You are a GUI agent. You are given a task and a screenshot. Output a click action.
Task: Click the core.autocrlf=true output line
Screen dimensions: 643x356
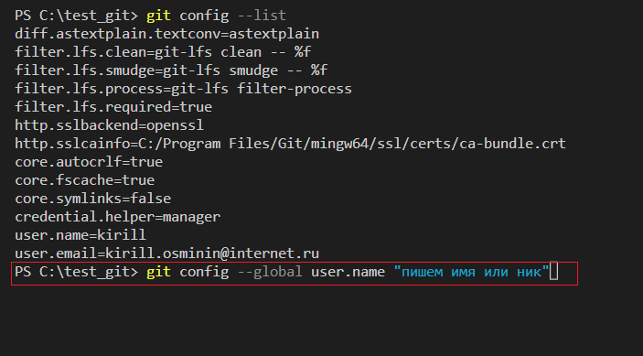pyautogui.click(x=89, y=162)
